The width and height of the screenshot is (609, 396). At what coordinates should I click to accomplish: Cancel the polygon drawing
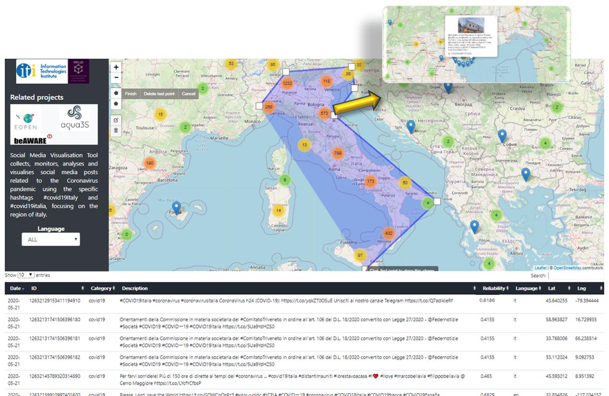(189, 94)
